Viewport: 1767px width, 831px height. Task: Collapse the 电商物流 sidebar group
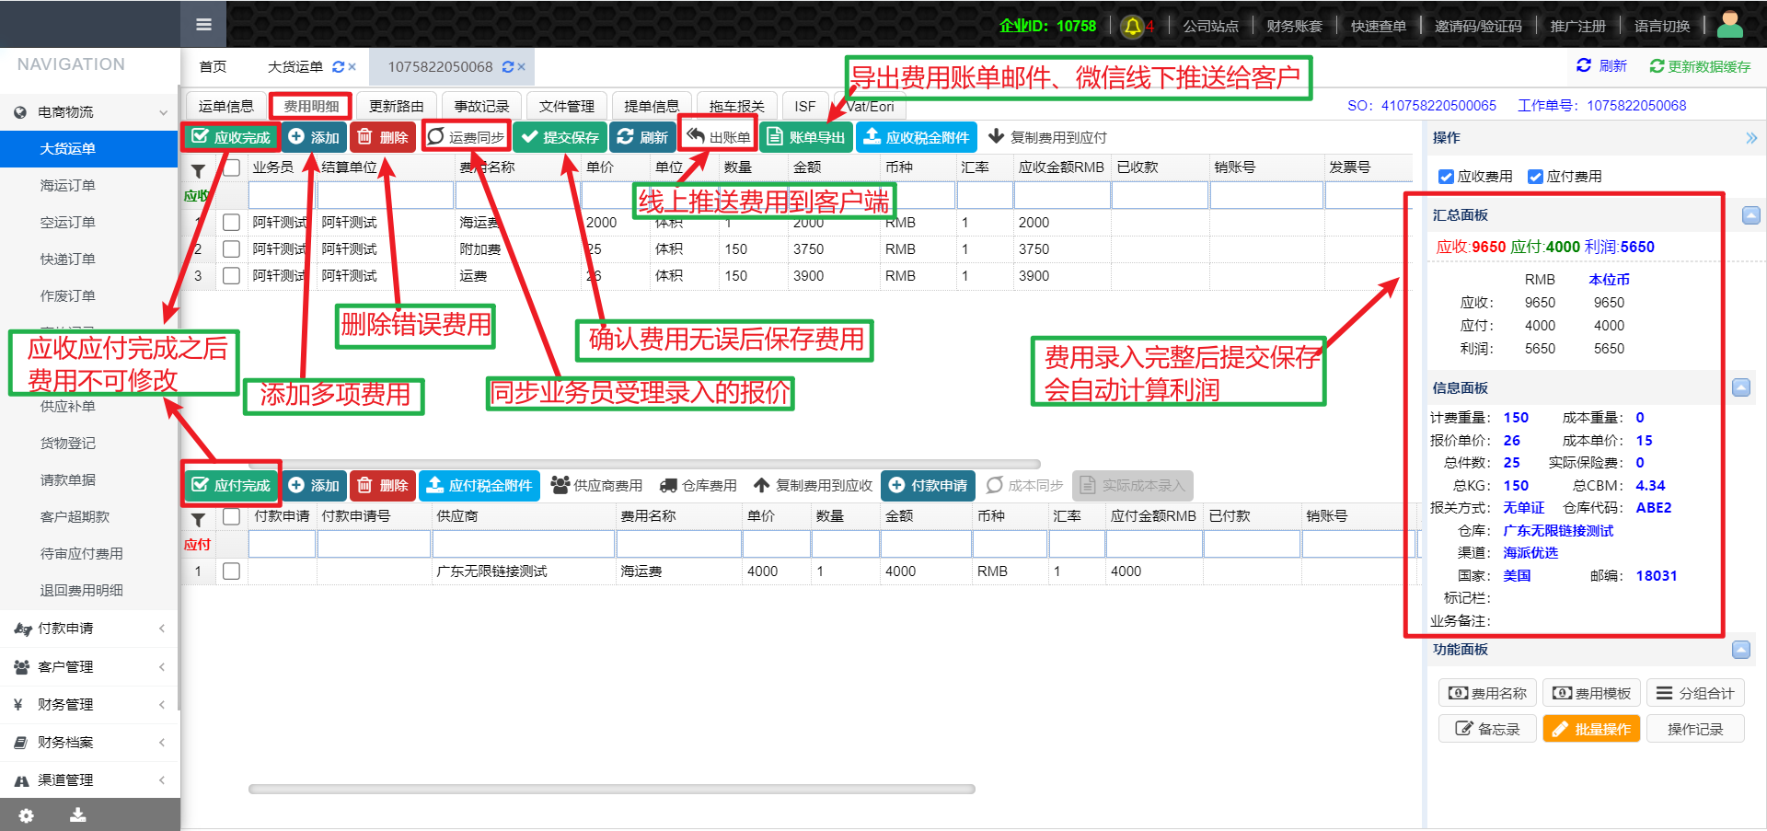88,112
